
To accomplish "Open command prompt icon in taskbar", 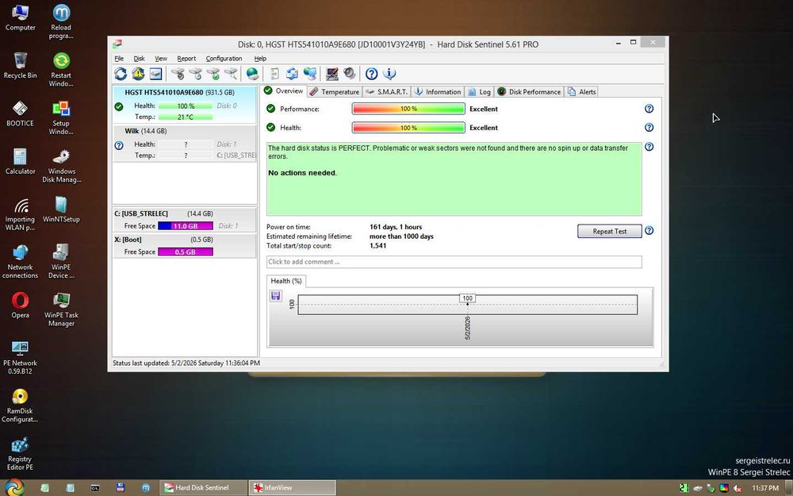I will [x=95, y=488].
